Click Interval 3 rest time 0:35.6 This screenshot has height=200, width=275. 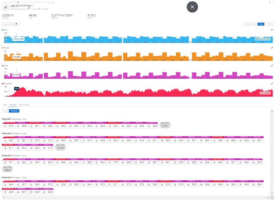click(7, 169)
